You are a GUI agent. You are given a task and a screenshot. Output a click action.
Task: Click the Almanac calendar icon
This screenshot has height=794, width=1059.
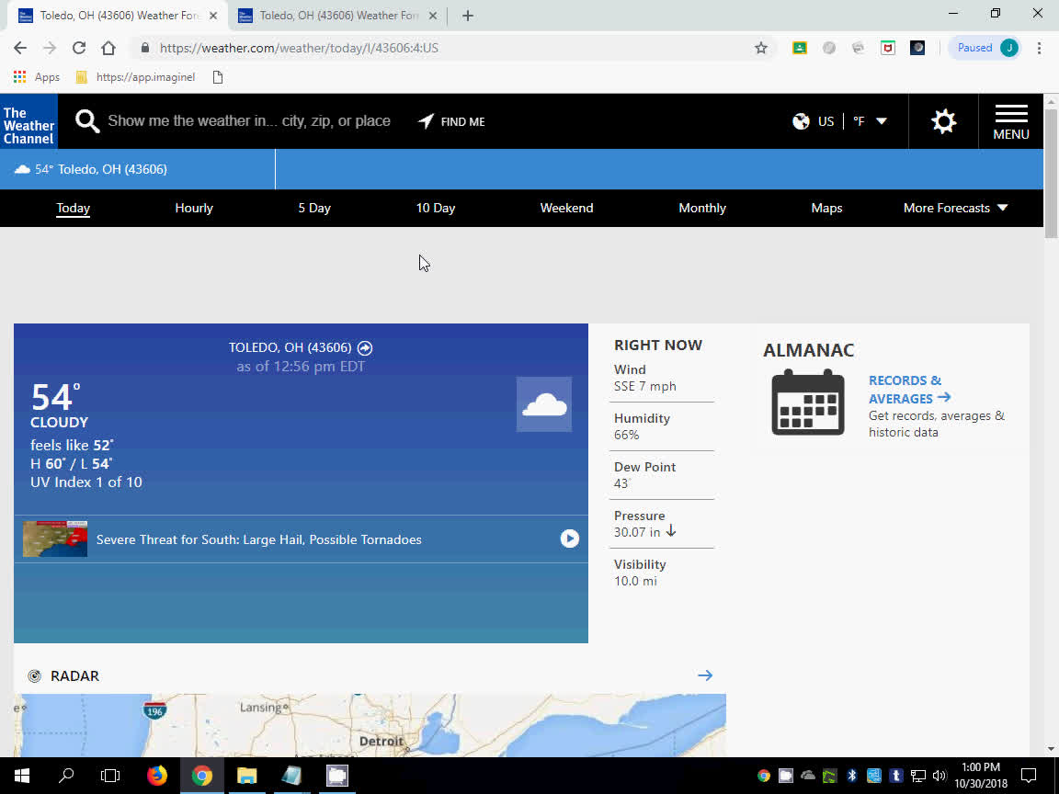click(807, 403)
